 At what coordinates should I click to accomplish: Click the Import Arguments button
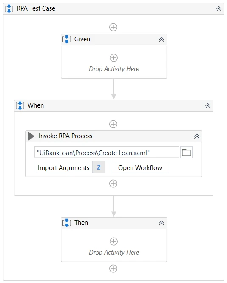[63, 167]
